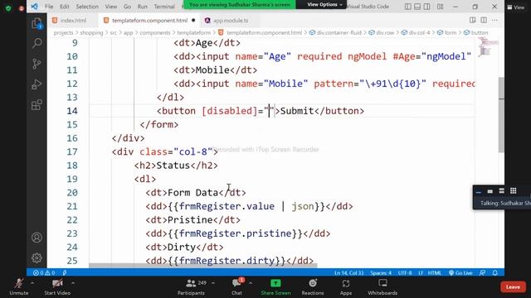Click the notifications bell in status bar
Viewport: 531px width, 298px height.
coord(494,272)
